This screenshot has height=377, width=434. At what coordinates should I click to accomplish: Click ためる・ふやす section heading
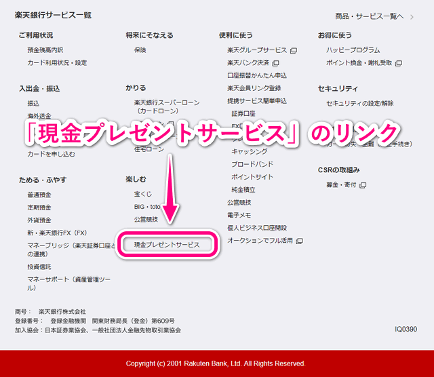coord(43,180)
